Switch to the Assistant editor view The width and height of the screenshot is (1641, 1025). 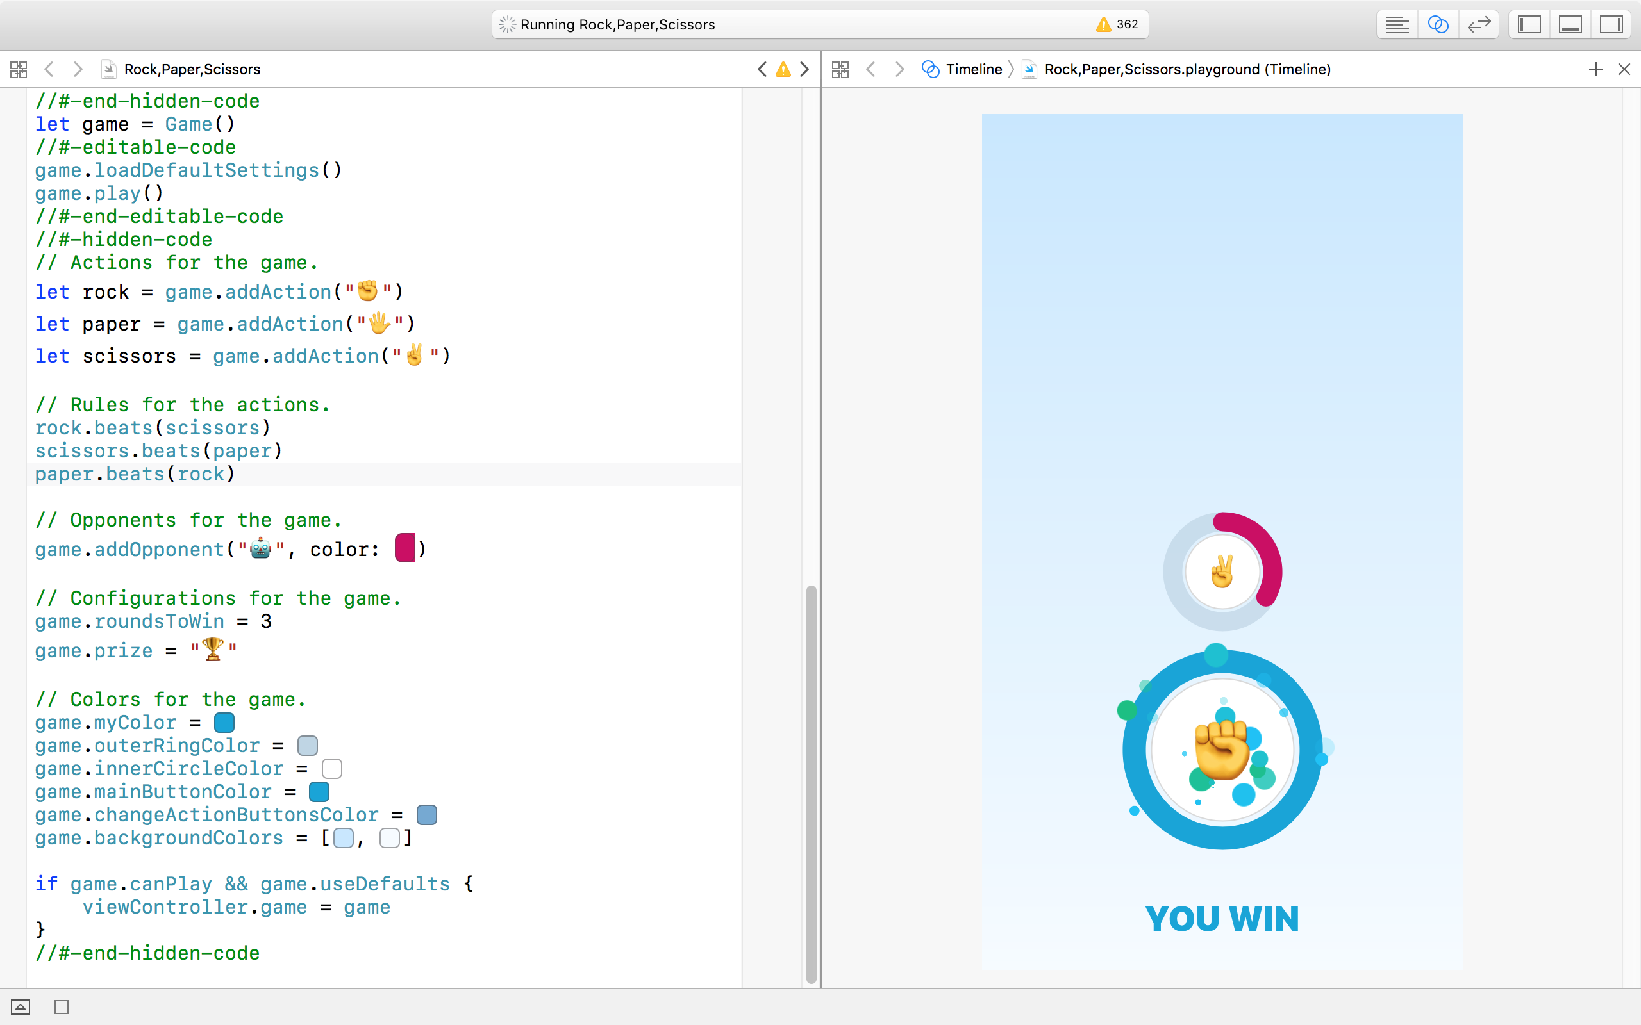pyautogui.click(x=1438, y=25)
